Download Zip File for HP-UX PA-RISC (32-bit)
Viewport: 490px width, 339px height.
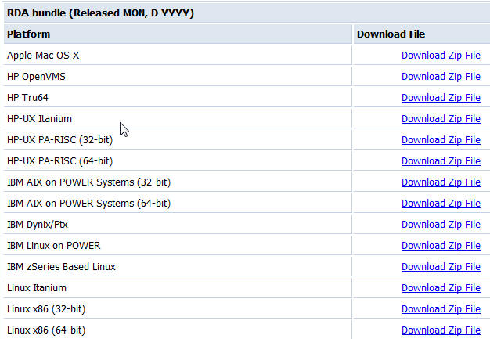[x=441, y=140]
